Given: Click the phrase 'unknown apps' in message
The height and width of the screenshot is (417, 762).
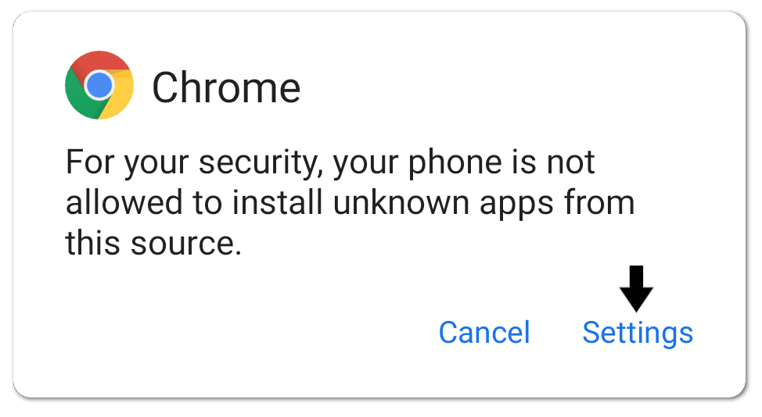Looking at the screenshot, I should point(444,204).
